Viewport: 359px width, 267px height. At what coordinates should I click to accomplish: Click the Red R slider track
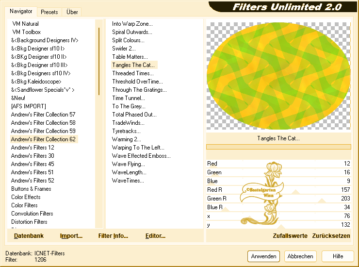tap(278, 190)
